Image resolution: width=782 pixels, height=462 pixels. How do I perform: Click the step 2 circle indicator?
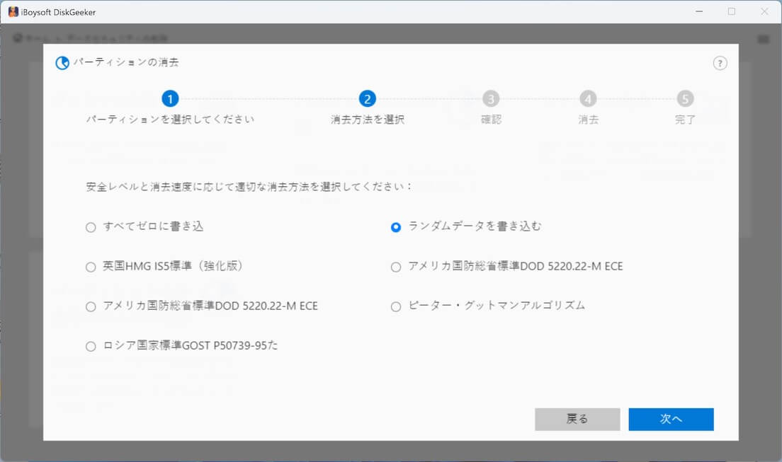[367, 99]
